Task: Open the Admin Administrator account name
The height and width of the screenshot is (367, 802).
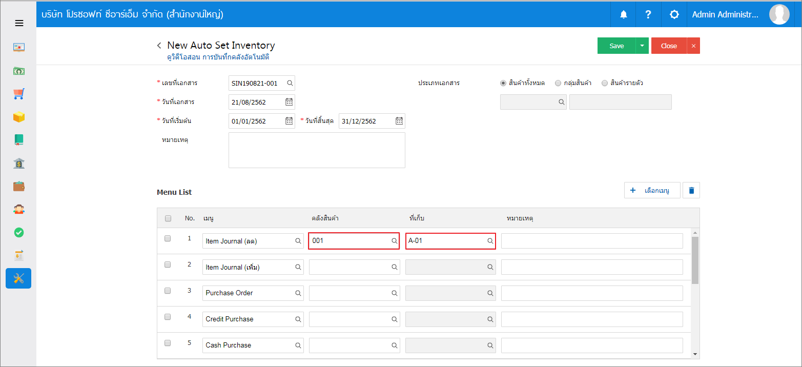Action: [725, 14]
